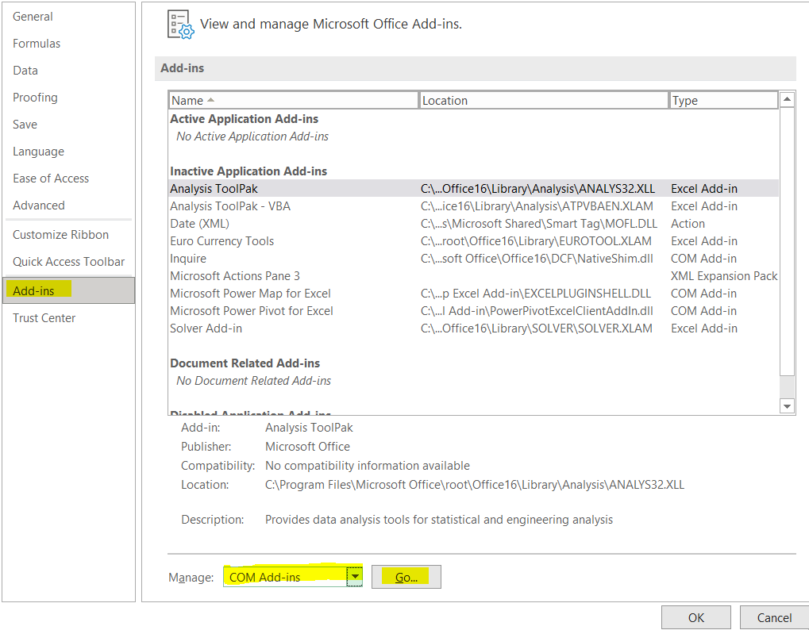This screenshot has width=809, height=630.
Task: Confirm with the OK button
Action: point(696,617)
